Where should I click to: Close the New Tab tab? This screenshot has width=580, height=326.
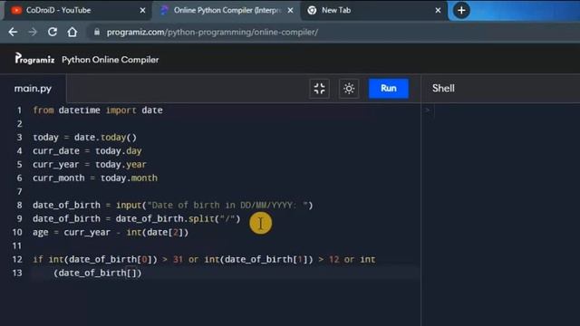tap(438, 10)
